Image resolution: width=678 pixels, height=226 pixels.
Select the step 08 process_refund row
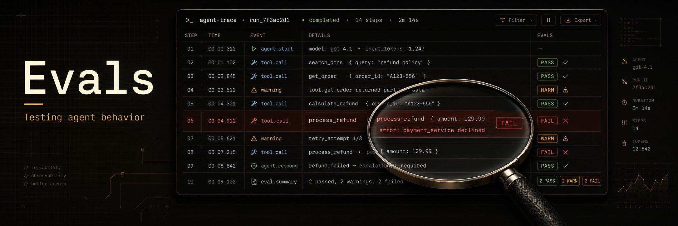392,152
